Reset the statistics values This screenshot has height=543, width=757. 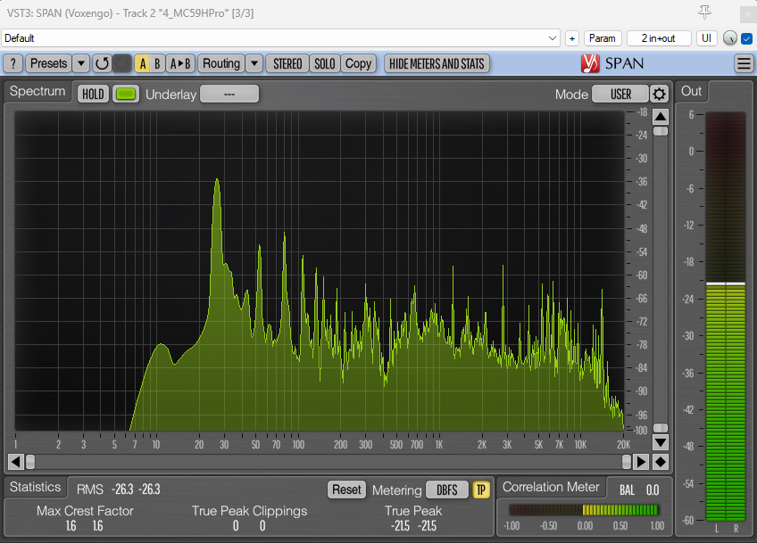346,490
